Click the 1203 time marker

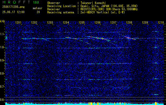50,23
